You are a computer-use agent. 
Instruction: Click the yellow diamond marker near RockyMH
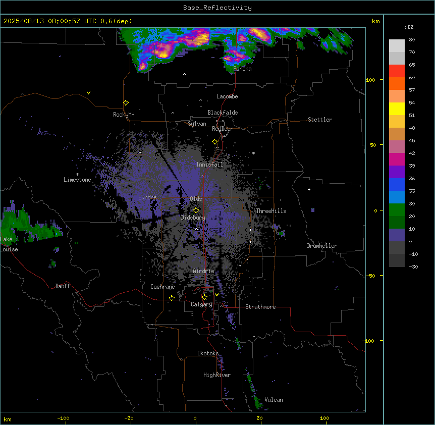[x=126, y=103]
